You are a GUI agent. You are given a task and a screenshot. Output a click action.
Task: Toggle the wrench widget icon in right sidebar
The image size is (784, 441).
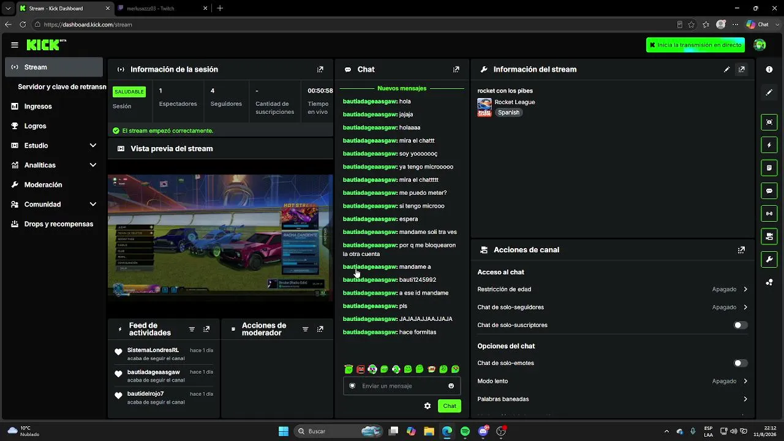click(x=769, y=260)
